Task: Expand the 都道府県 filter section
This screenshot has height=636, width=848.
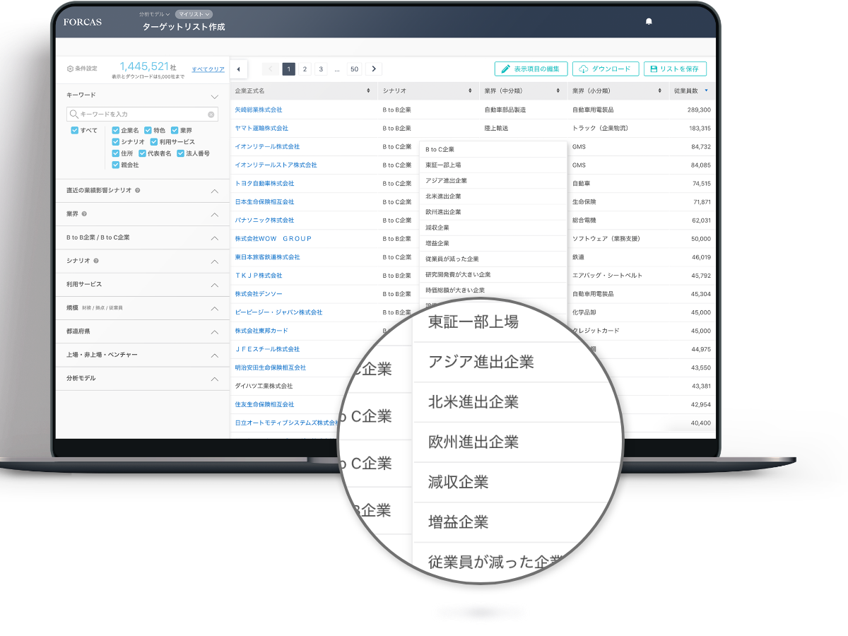Action: tap(215, 332)
